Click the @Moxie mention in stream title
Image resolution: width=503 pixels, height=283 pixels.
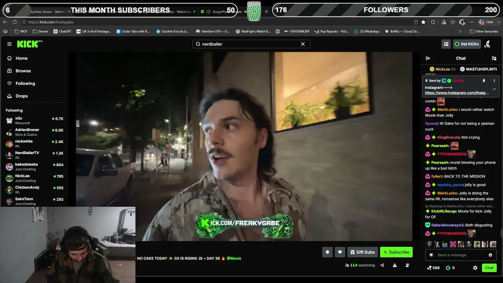234,258
